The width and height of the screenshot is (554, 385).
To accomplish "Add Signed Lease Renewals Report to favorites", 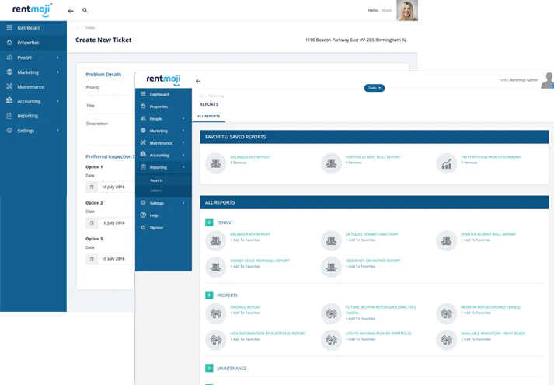I will pyautogui.click(x=246, y=267).
